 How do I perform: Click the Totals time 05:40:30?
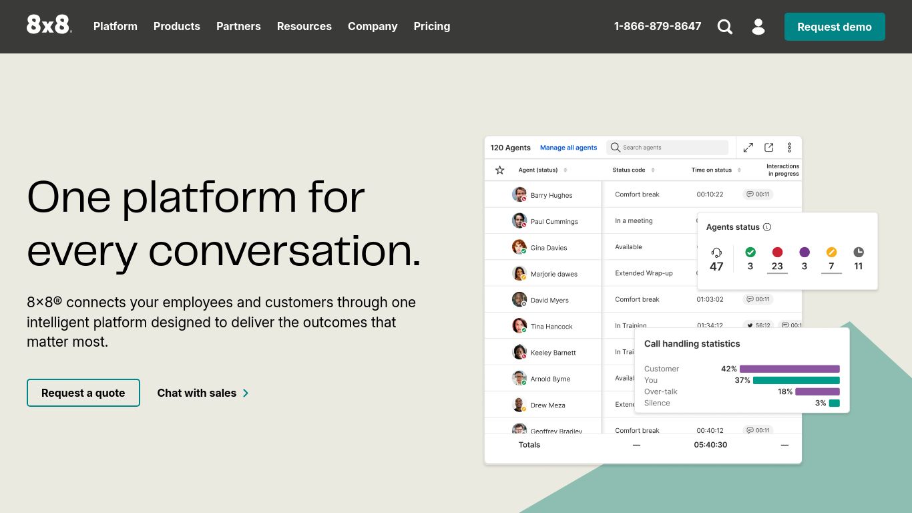pyautogui.click(x=710, y=444)
